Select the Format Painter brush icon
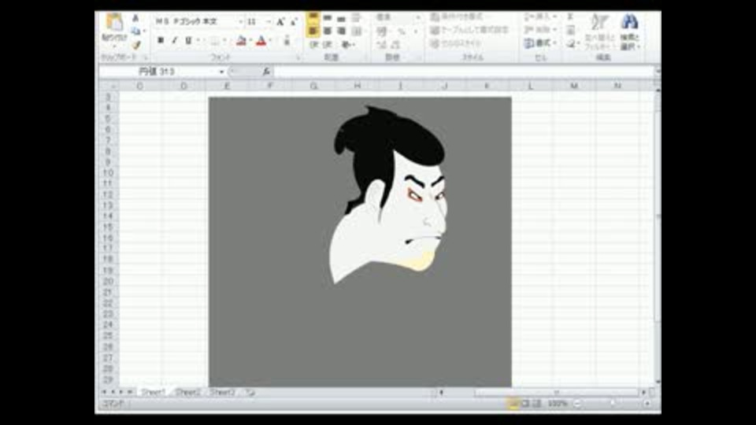Image resolution: width=756 pixels, height=425 pixels. pos(135,45)
